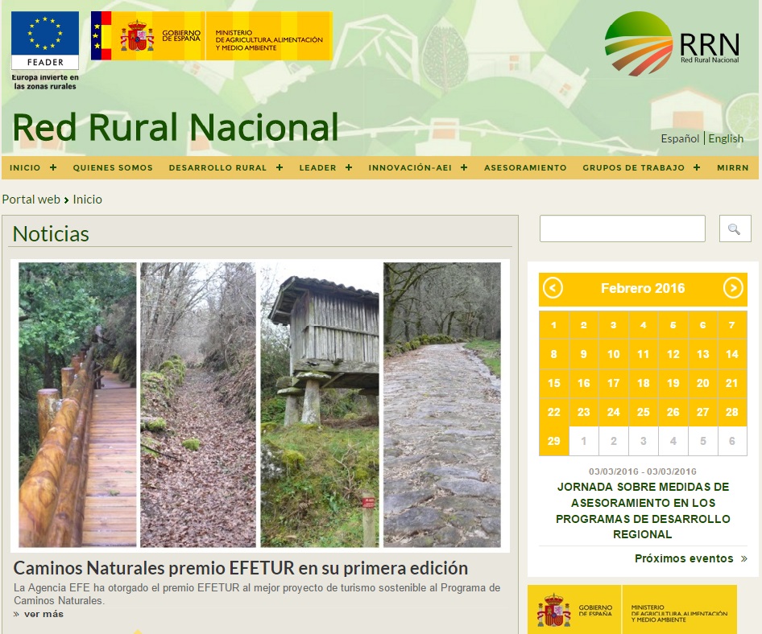Advance calendar to next month
762x634 pixels.
(x=732, y=288)
